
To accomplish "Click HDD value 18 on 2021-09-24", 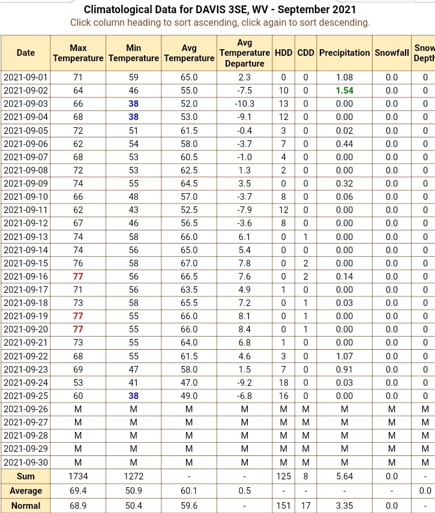I will coord(284,382).
